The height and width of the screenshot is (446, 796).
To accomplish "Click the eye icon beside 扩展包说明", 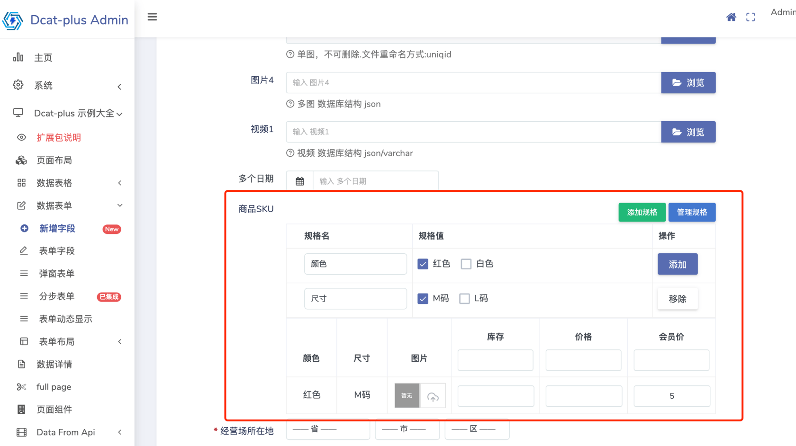I will click(x=21, y=137).
